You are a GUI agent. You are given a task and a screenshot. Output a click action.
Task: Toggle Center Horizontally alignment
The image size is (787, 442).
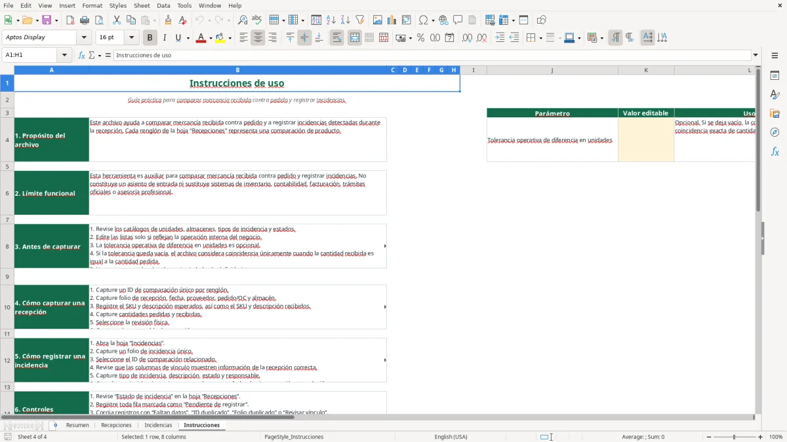(x=258, y=38)
